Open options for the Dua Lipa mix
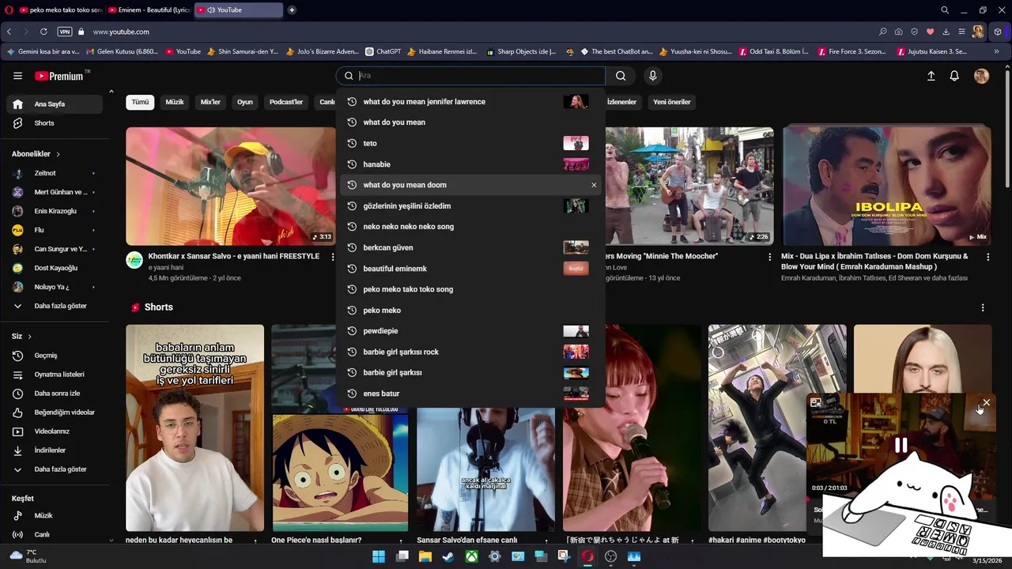Viewport: 1012px width, 569px height. [987, 257]
